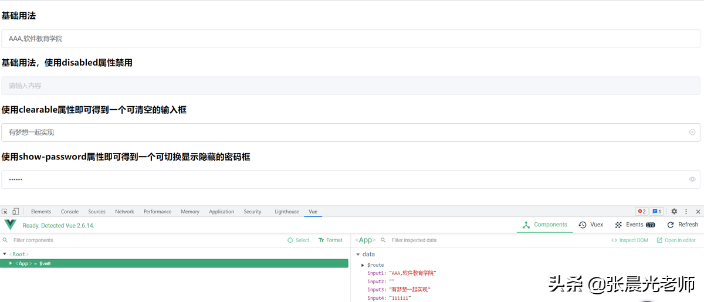Screen dimensions: 704x302
Task: Click the inspect element picker icon in DevTools
Action: point(5,212)
